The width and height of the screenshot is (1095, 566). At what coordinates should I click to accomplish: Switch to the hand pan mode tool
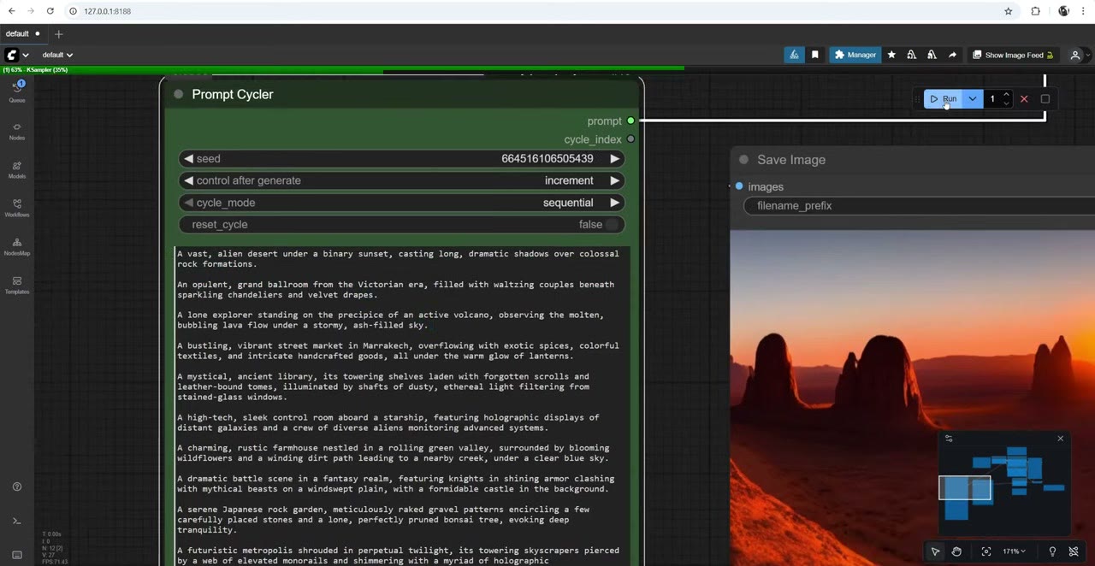pos(956,551)
